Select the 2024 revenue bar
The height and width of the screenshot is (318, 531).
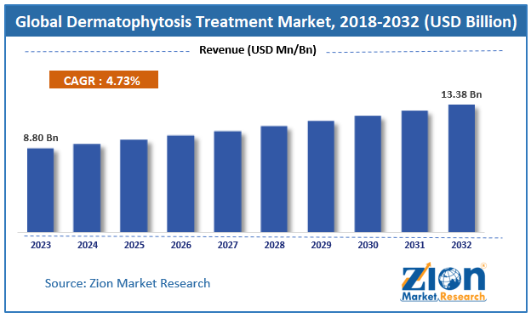pos(87,188)
